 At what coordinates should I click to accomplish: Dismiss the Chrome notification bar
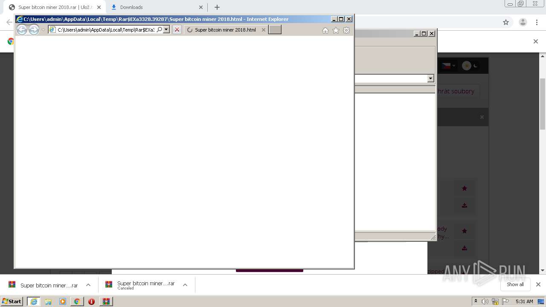(x=536, y=41)
